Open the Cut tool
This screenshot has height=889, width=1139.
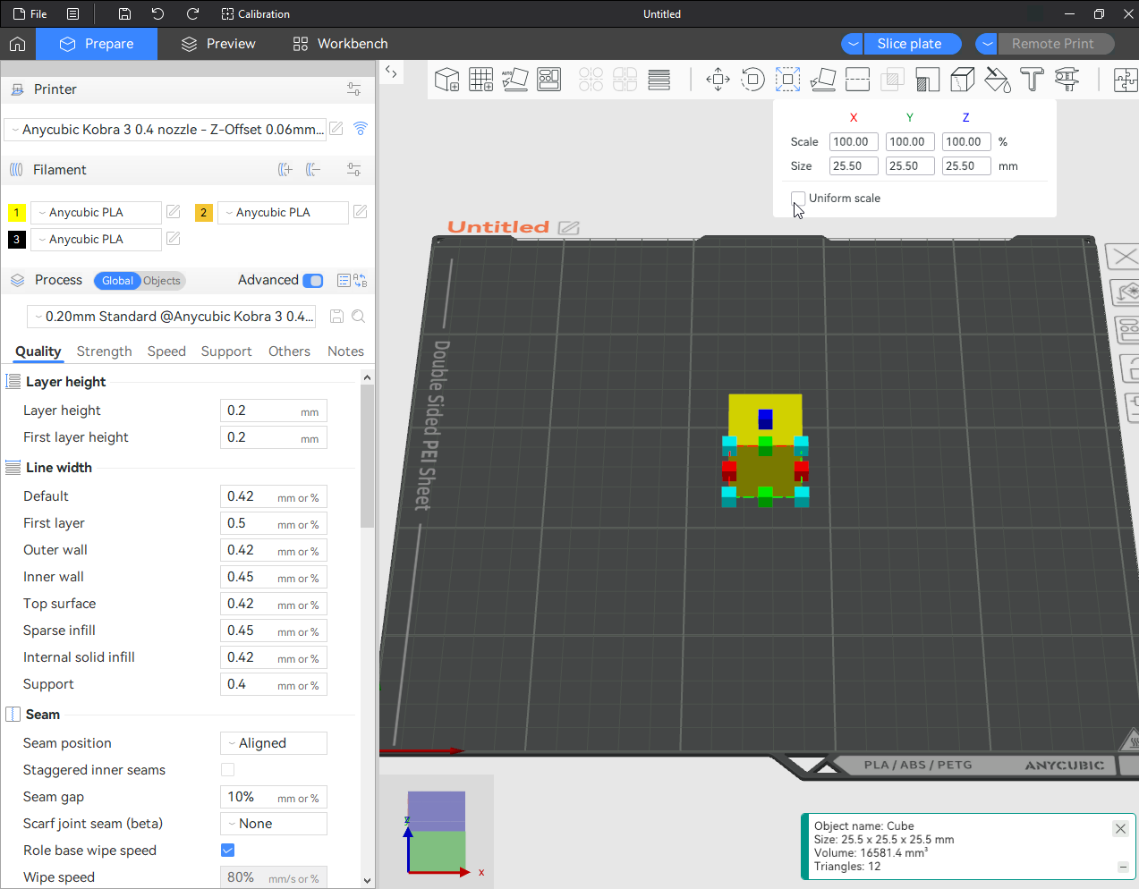click(857, 80)
